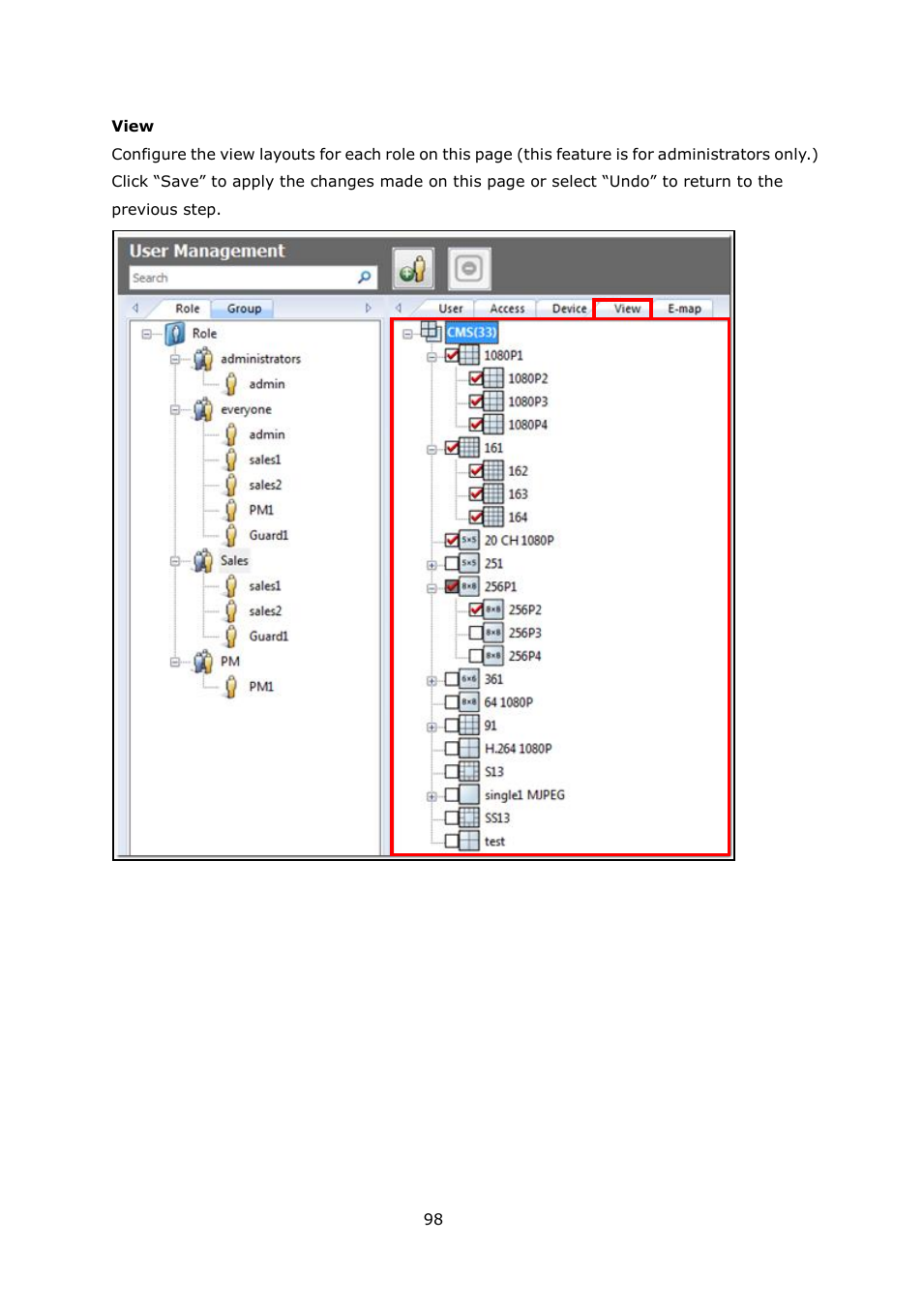Uncheck the 1080P2 view checkbox
Screen dimensions: 923x1306
[x=476, y=378]
